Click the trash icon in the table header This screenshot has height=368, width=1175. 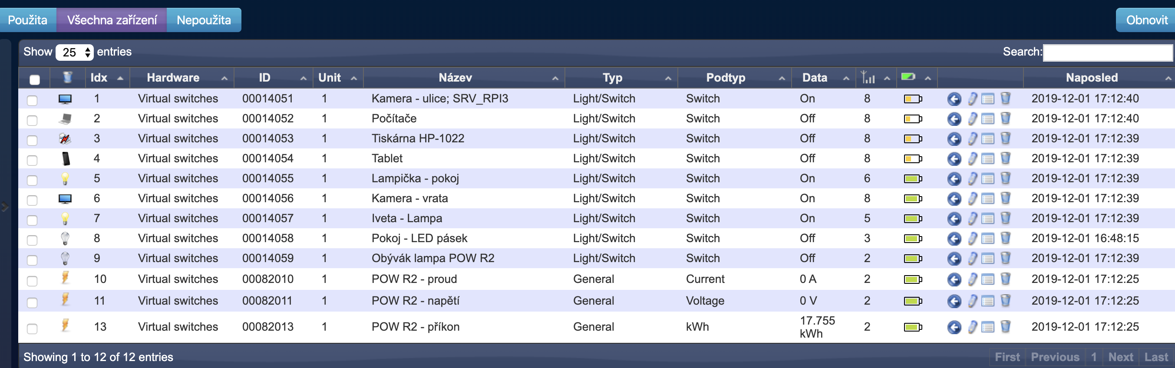(x=67, y=78)
